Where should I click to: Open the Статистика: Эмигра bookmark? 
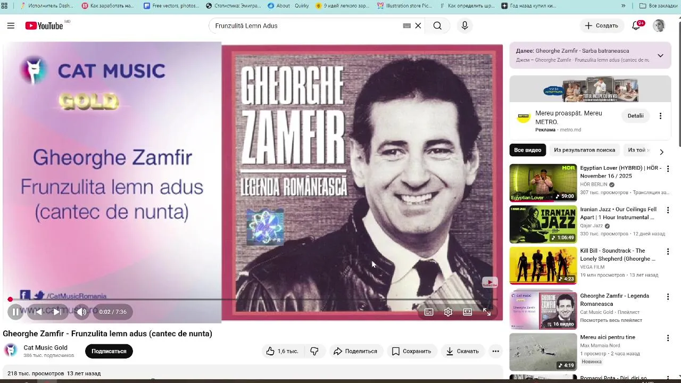tap(234, 6)
